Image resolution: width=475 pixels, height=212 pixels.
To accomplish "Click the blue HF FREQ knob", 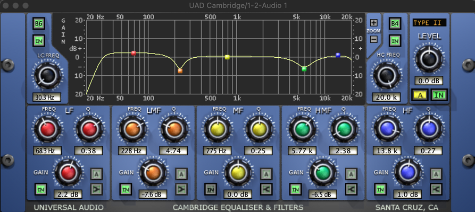I will click(x=387, y=129).
